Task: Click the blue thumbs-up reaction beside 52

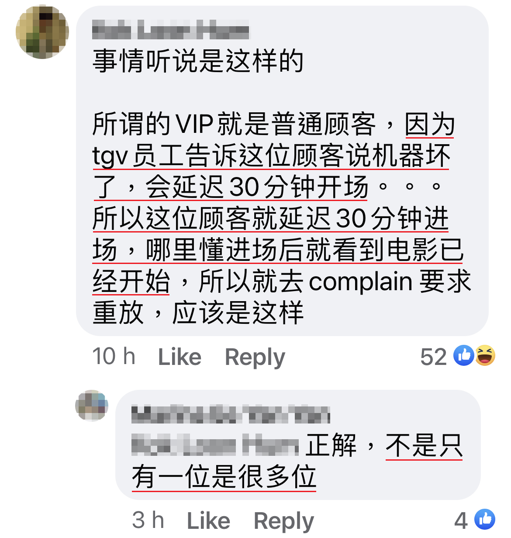Action: (464, 355)
